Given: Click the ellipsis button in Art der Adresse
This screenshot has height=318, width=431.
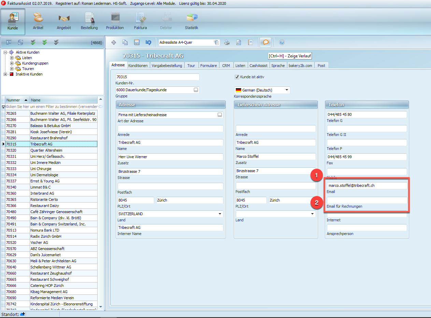Looking at the screenshot, I should coord(220,115).
